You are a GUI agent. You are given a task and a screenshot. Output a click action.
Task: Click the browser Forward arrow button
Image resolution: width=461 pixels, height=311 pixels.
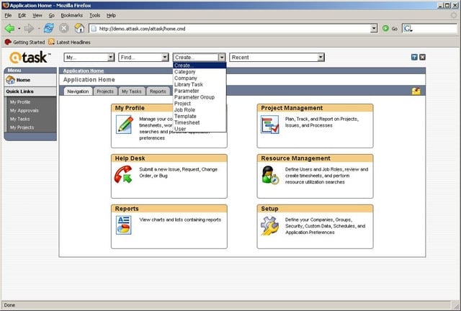pyautogui.click(x=29, y=29)
